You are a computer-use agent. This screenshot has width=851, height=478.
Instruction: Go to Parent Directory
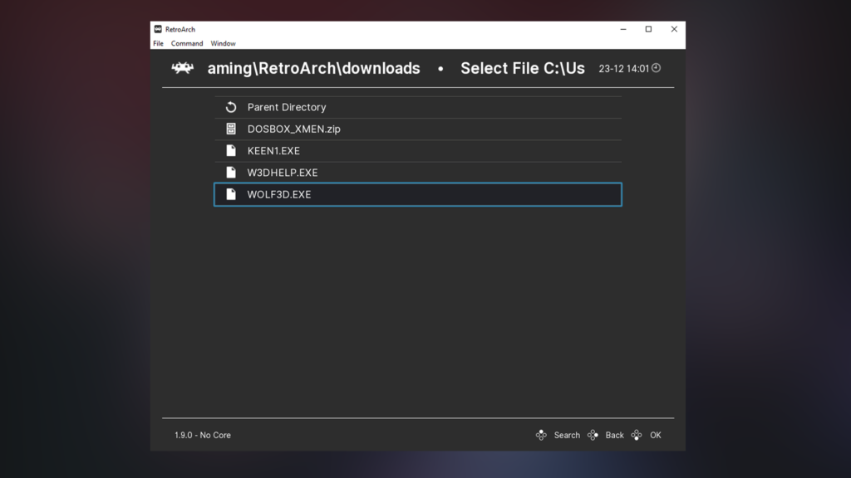pyautogui.click(x=418, y=107)
